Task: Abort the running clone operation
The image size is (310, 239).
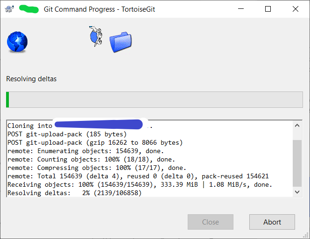Action: point(272,222)
